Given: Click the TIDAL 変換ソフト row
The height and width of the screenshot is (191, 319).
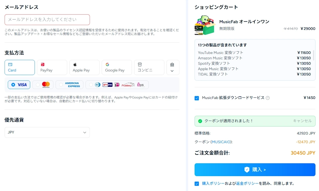Looking at the screenshot, I should (x=254, y=74).
